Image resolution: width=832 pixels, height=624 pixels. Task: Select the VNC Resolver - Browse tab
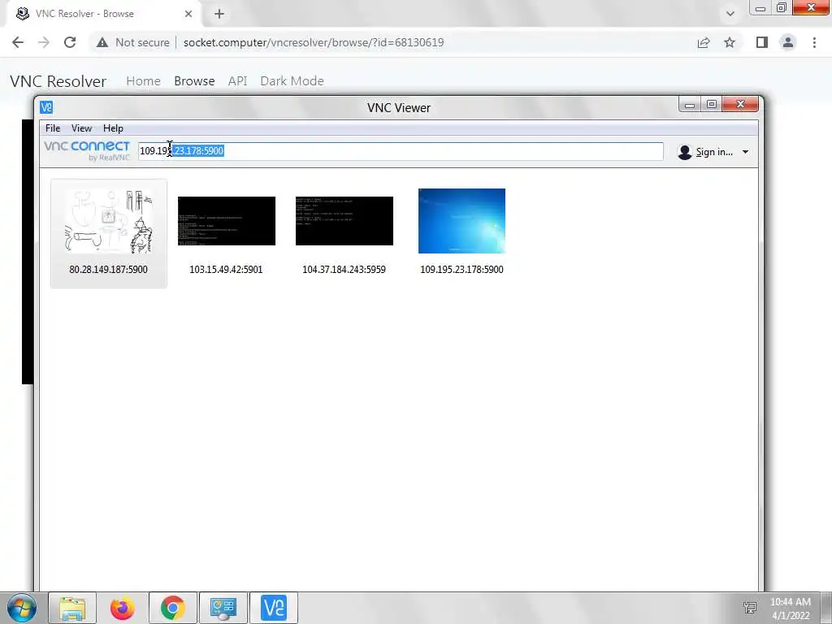[x=103, y=14]
